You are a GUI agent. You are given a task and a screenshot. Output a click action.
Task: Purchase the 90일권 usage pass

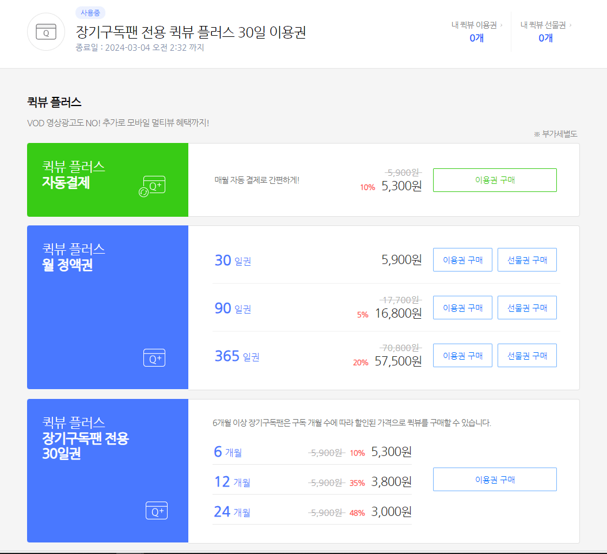tap(462, 307)
